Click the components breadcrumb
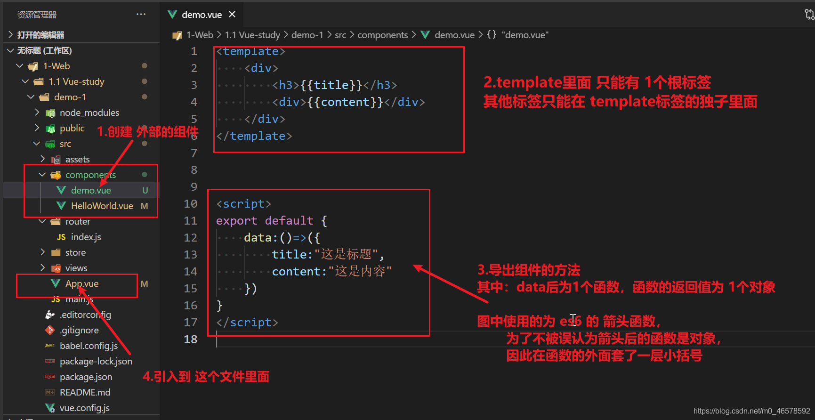The image size is (815, 420). 383,35
